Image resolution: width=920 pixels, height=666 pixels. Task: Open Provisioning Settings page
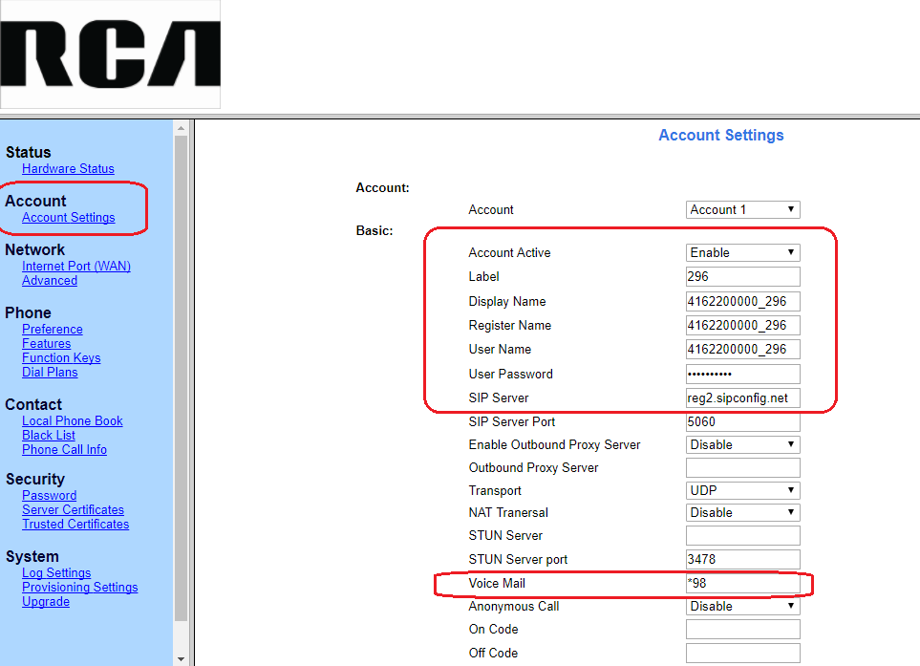79,588
